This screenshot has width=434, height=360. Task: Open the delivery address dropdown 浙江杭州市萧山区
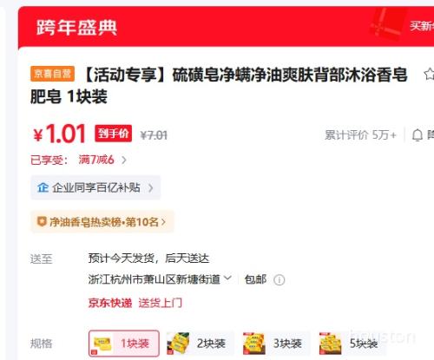pos(160,279)
